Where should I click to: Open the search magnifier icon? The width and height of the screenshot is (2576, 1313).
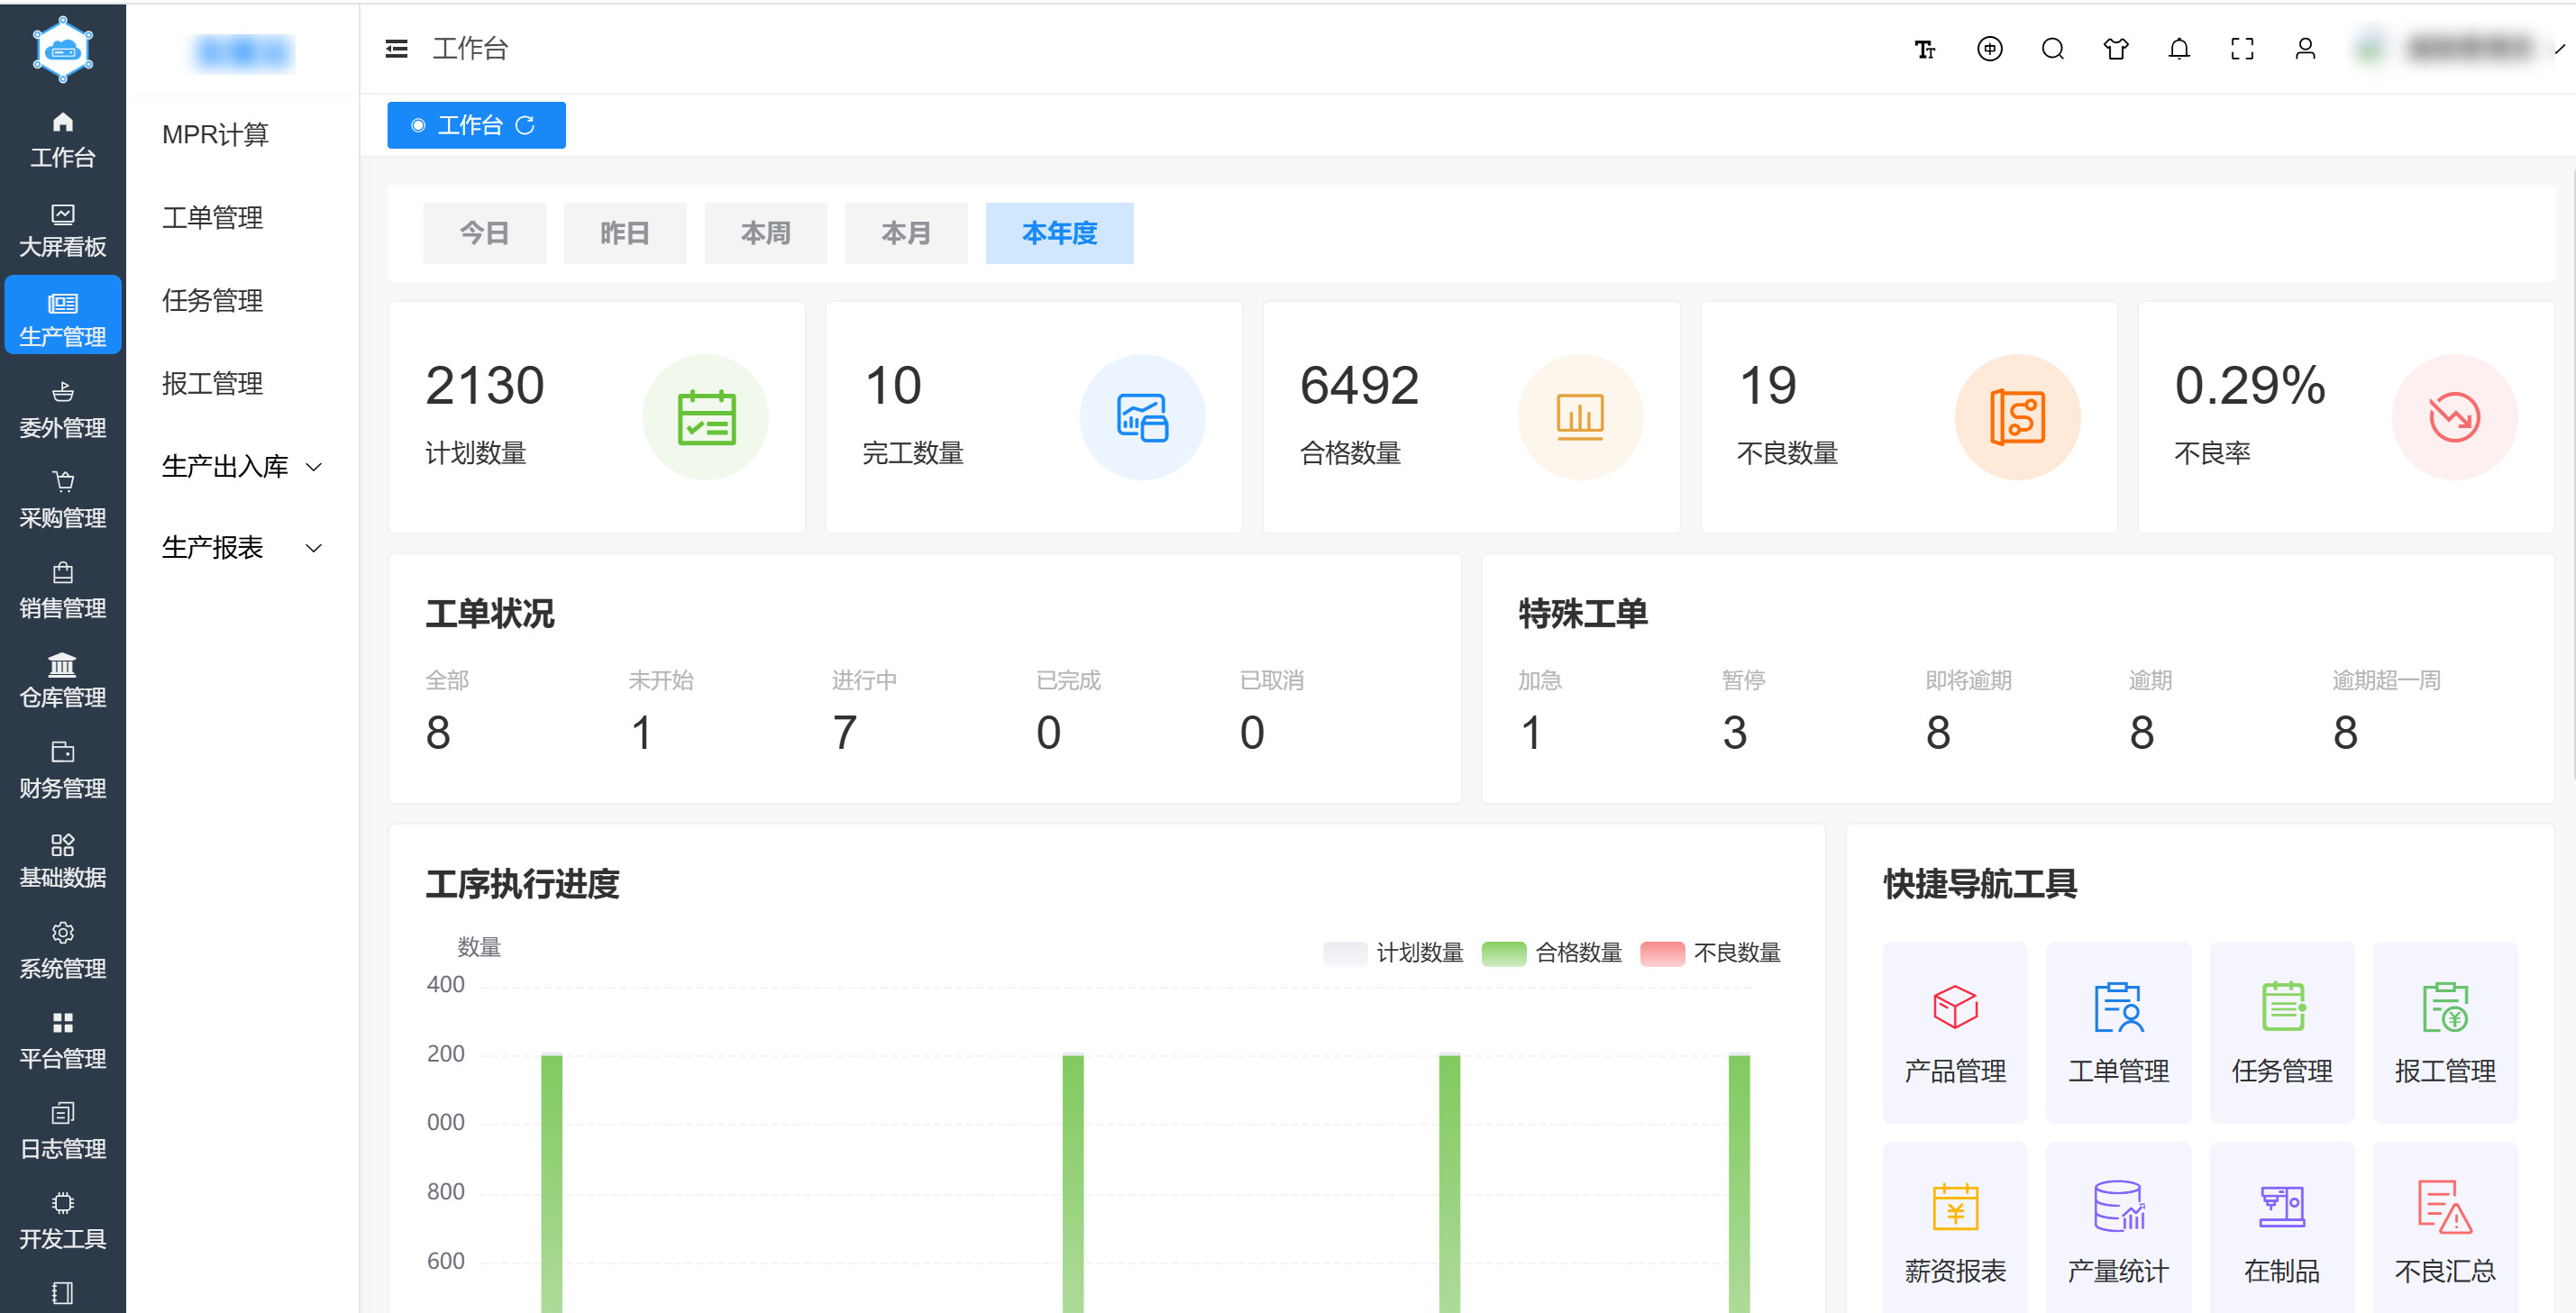(x=2053, y=48)
